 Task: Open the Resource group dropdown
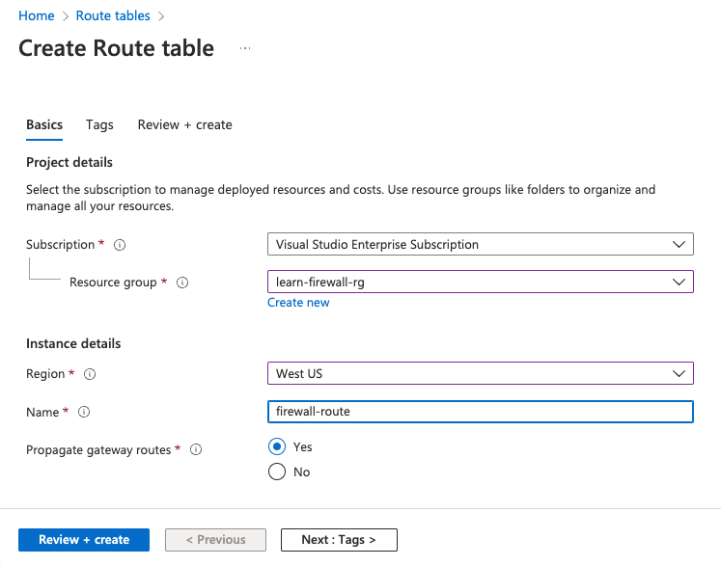coord(481,282)
